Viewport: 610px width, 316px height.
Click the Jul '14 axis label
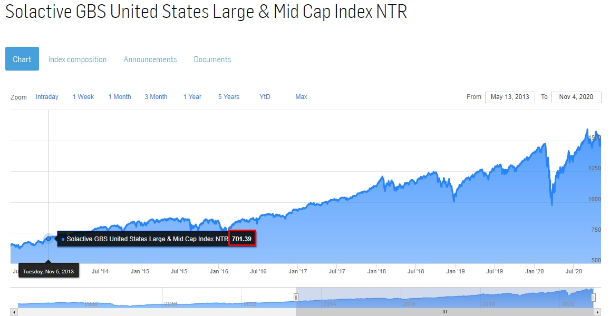[x=100, y=271]
